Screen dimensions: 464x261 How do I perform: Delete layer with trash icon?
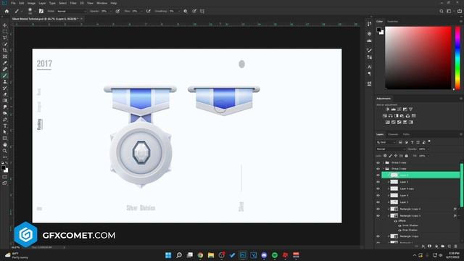point(456,246)
